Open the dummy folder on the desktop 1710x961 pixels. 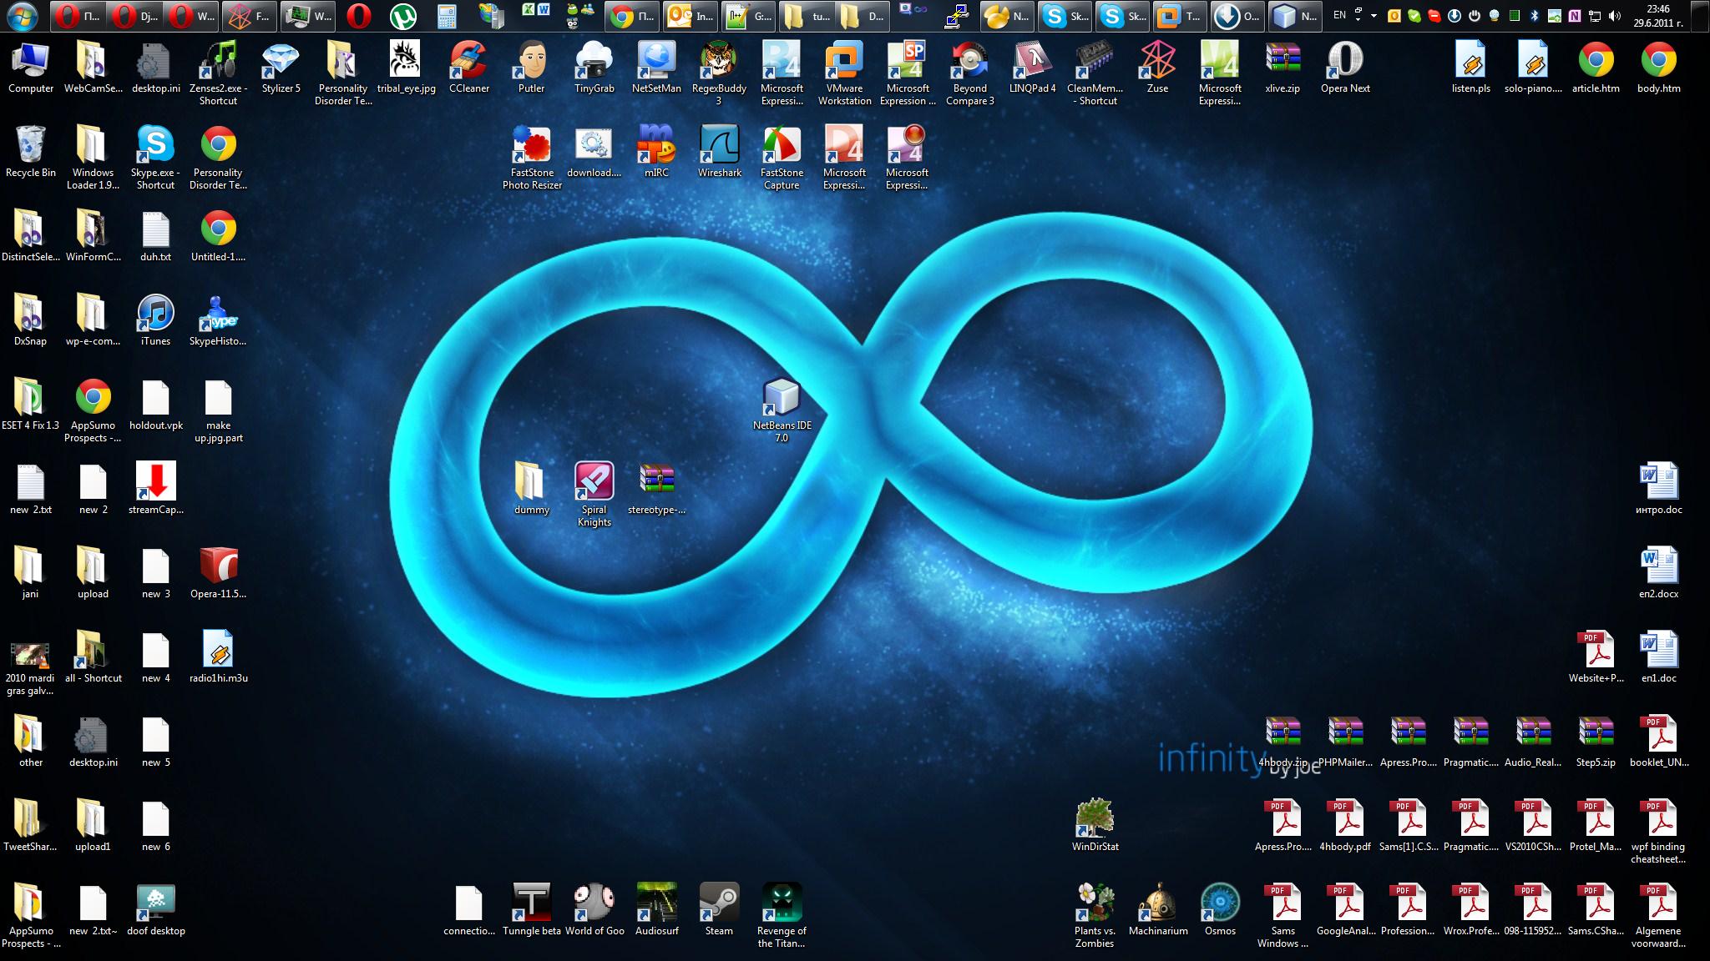(531, 488)
